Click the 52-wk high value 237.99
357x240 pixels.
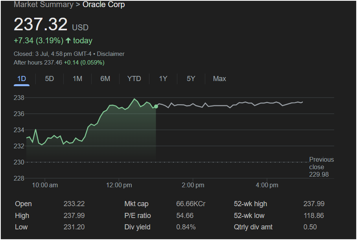point(314,204)
